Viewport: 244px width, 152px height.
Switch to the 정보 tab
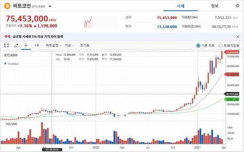tap(215, 6)
